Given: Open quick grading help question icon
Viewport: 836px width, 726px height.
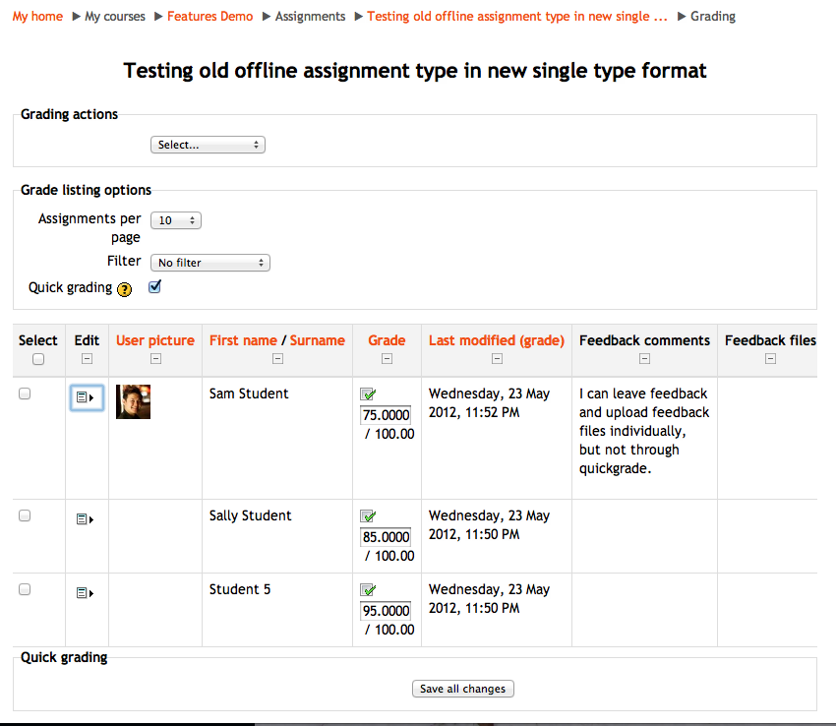Looking at the screenshot, I should pyautogui.click(x=124, y=289).
